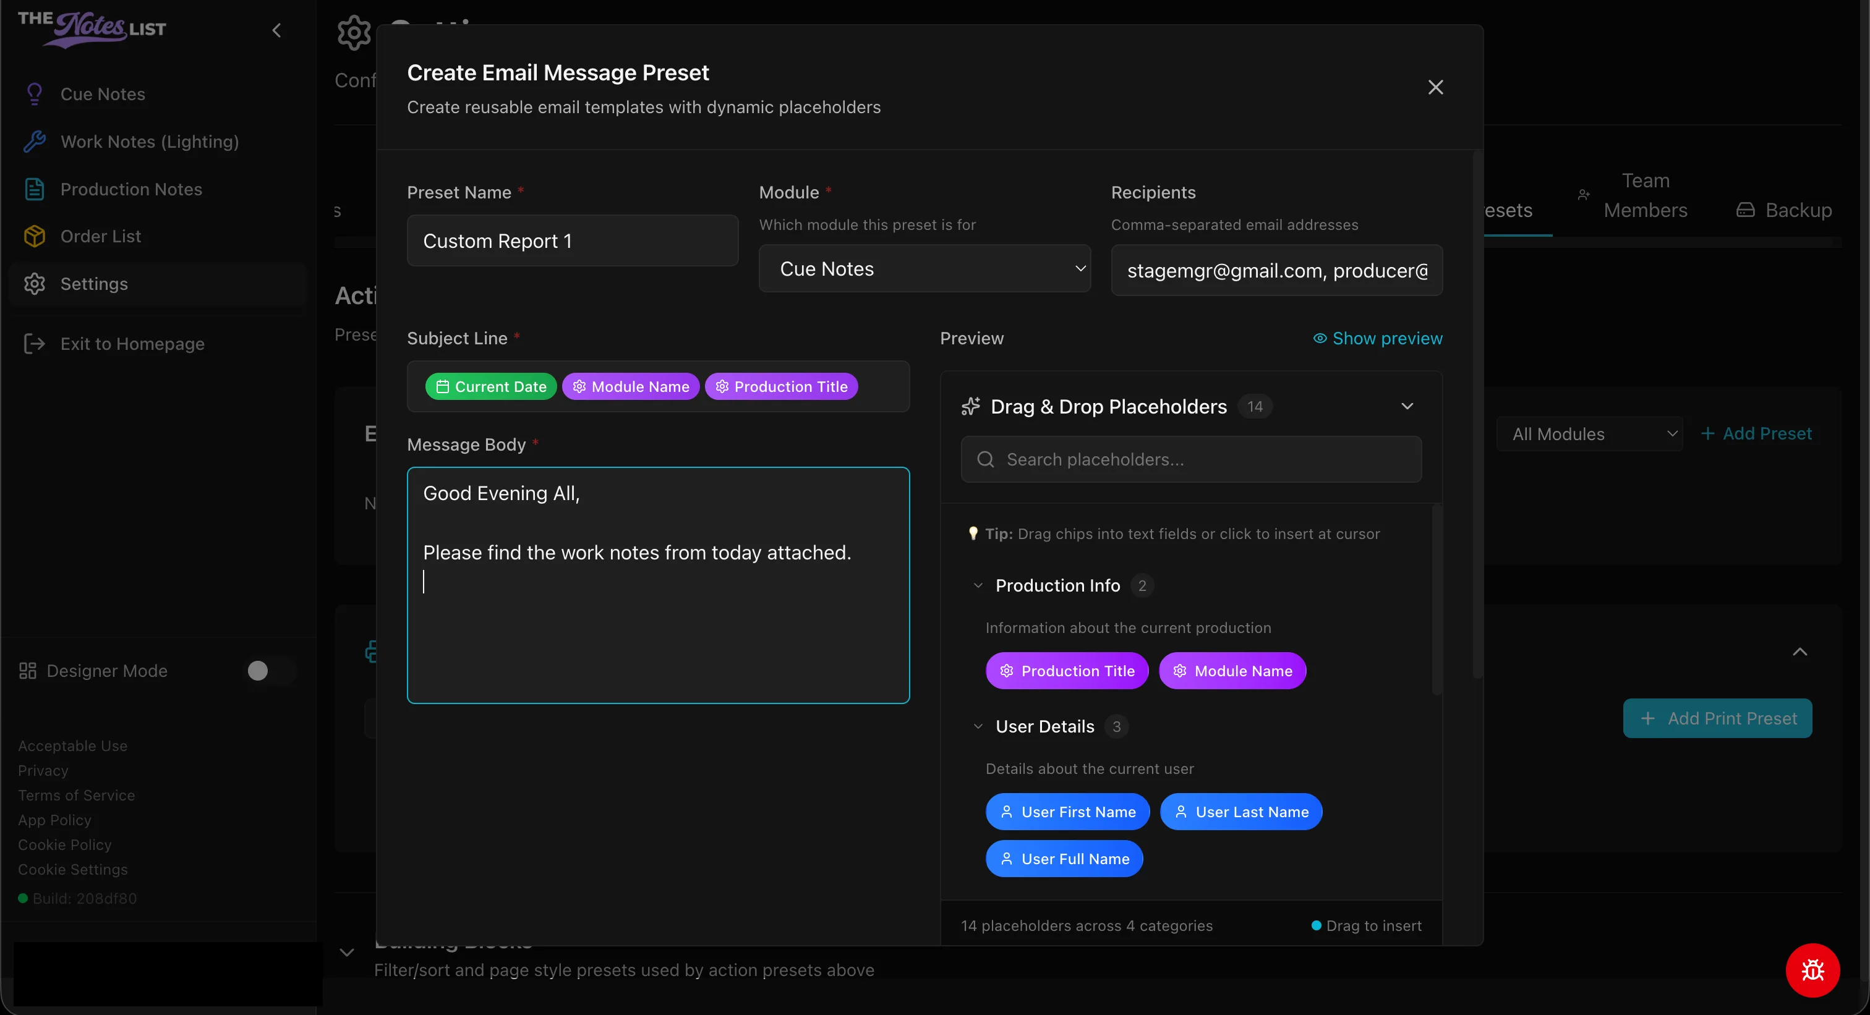Image resolution: width=1870 pixels, height=1015 pixels.
Task: Click the placeholder list scrollbar
Action: [x=1437, y=599]
